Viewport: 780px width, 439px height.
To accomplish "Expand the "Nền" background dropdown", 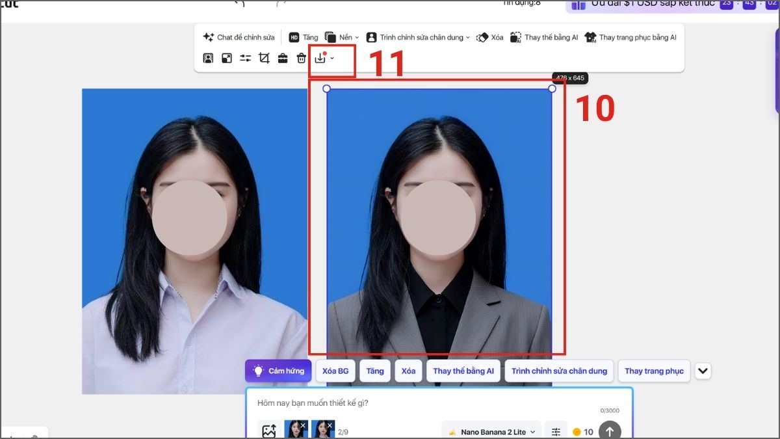I will click(342, 38).
